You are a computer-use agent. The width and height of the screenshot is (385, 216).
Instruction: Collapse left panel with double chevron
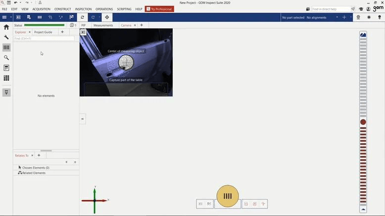click(x=83, y=119)
